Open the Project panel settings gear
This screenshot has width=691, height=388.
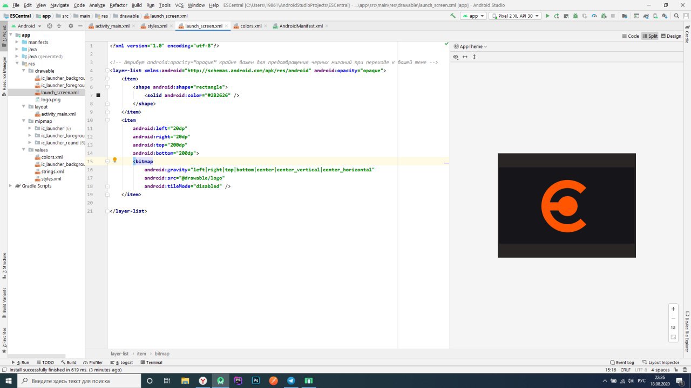70,26
